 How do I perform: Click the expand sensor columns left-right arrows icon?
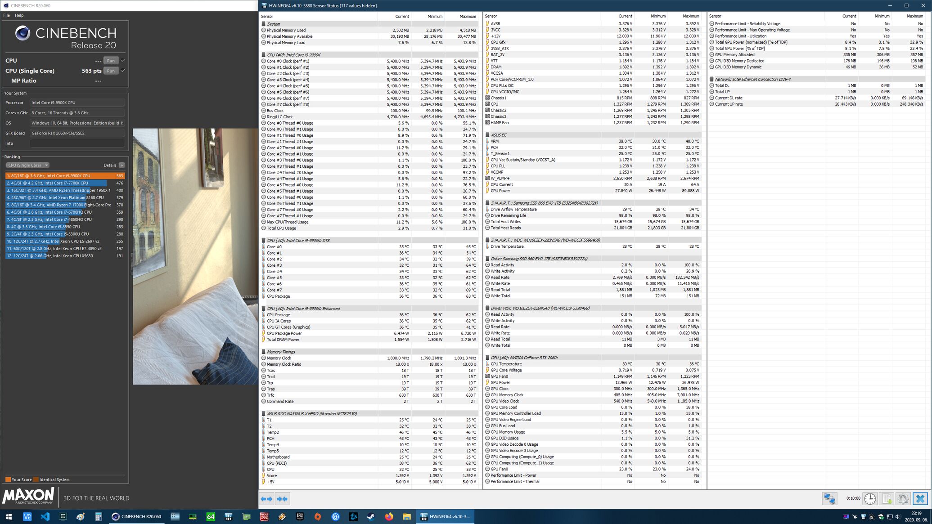[x=266, y=498]
